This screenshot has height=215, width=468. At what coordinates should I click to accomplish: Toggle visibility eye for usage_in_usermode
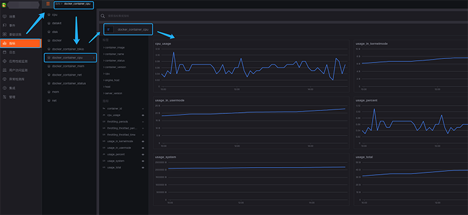(x=143, y=148)
